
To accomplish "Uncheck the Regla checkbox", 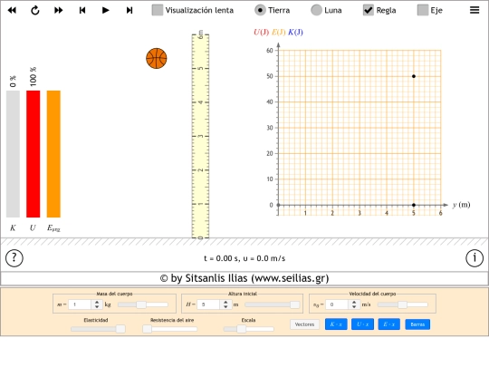I will pos(369,10).
